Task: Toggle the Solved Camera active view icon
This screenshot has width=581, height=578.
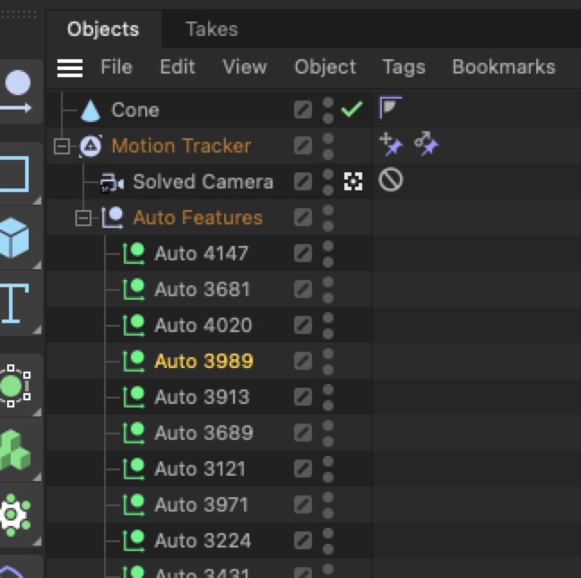Action: coord(353,181)
